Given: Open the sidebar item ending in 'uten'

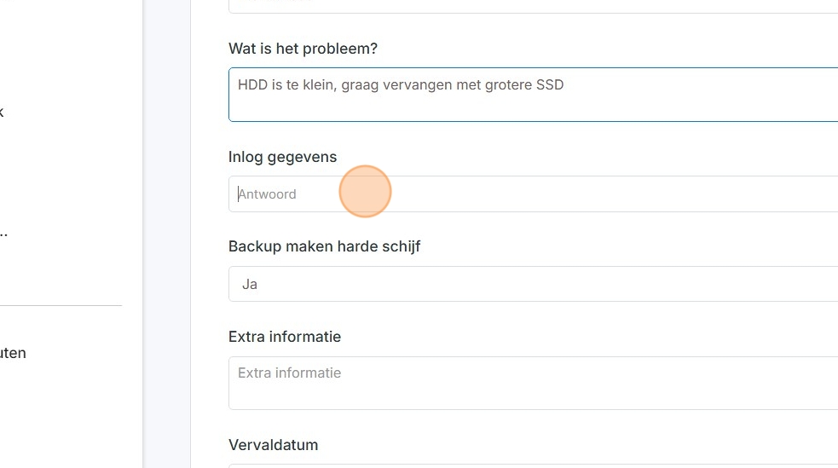Looking at the screenshot, I should click(x=13, y=353).
